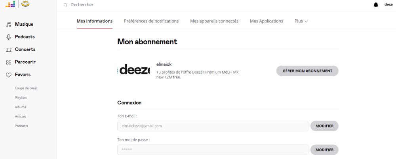Open the Playlists sidebar link
The image size is (396, 159).
coord(21,97)
